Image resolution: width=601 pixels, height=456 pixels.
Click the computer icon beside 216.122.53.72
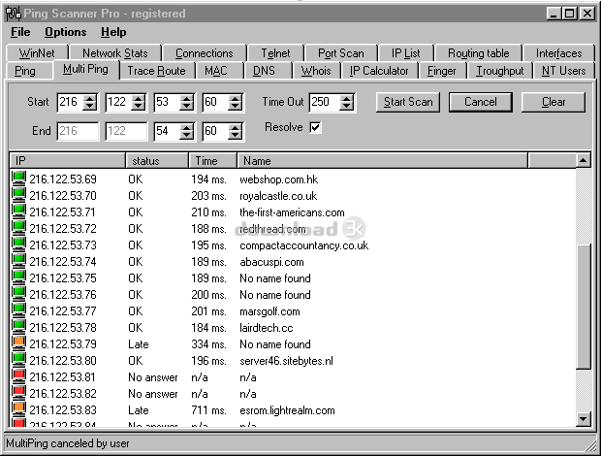[18, 228]
